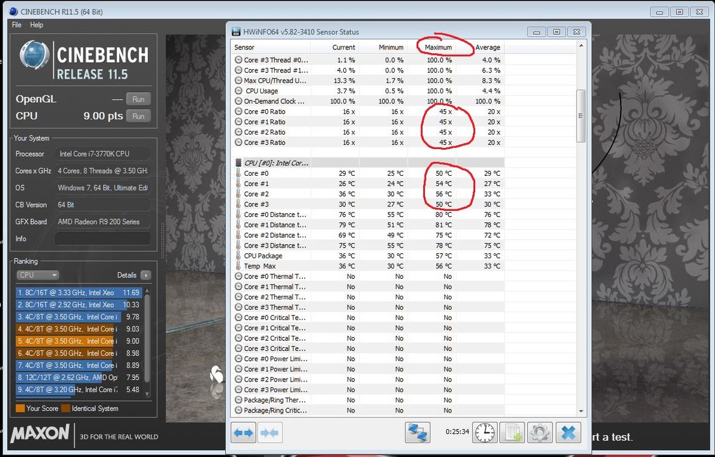
Task: Click the CPU Usage circle sensor icon
Action: pos(239,91)
